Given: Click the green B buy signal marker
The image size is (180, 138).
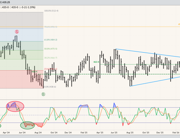Looking at the screenshot, I should [43, 94].
